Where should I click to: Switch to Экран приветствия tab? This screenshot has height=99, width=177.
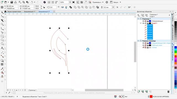(x=14, y=12)
